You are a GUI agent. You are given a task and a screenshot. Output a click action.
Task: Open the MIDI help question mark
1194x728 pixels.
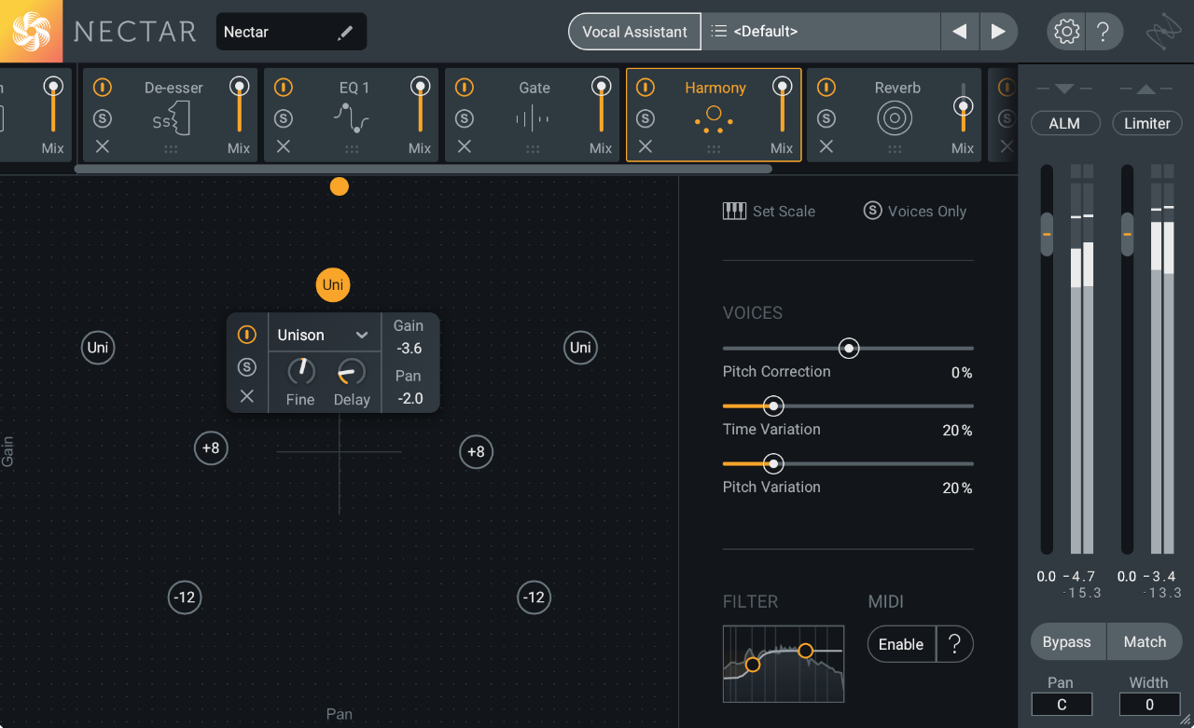(x=954, y=644)
